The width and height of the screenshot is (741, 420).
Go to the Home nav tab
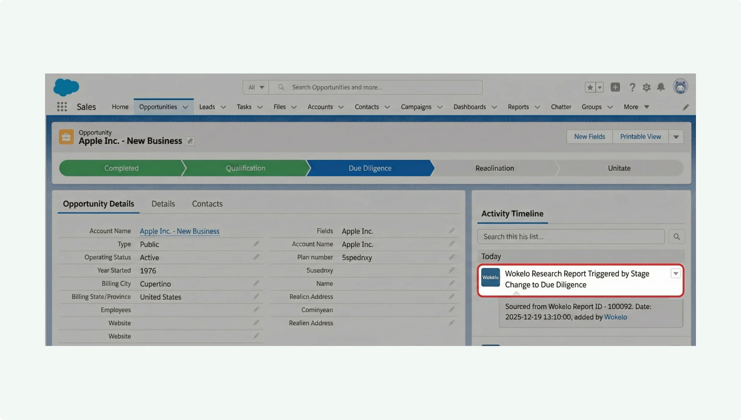click(x=120, y=107)
